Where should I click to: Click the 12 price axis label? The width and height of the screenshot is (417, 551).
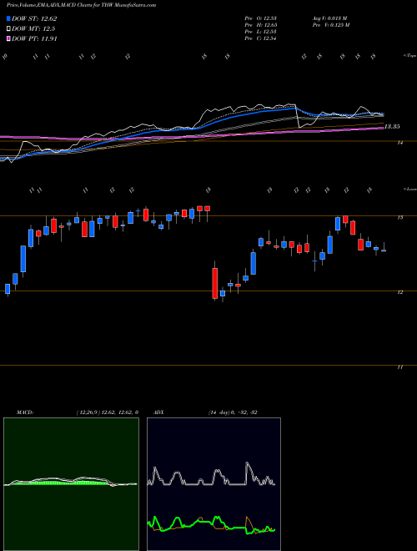pyautogui.click(x=399, y=292)
